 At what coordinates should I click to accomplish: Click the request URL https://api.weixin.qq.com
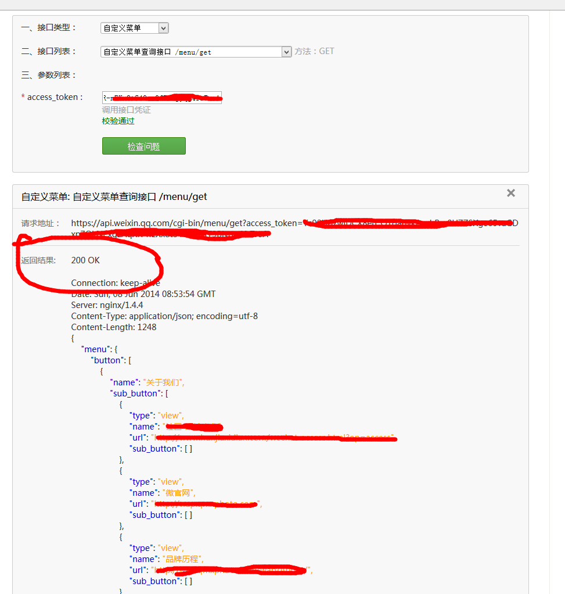294,228
